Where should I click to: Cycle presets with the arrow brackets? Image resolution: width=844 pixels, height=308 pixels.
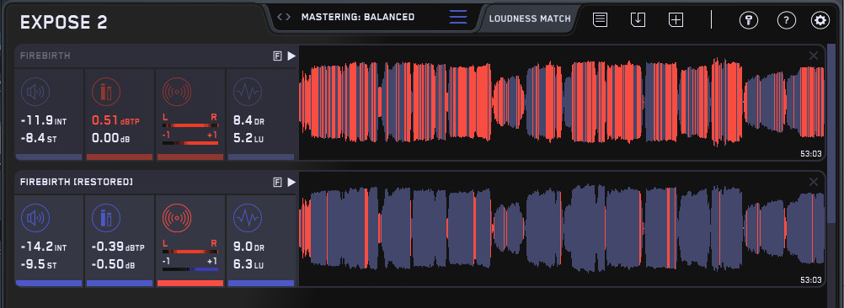(284, 17)
